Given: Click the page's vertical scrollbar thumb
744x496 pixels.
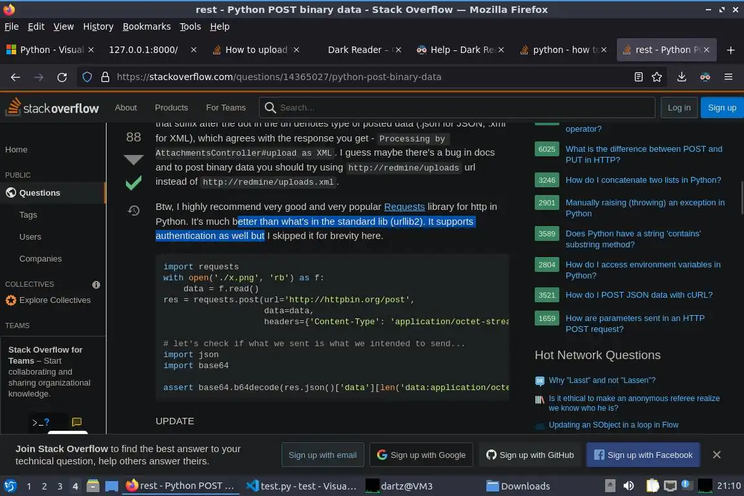Looking at the screenshot, I should point(741,198).
